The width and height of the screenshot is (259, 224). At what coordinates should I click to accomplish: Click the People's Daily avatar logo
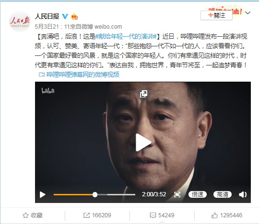[x=20, y=21]
